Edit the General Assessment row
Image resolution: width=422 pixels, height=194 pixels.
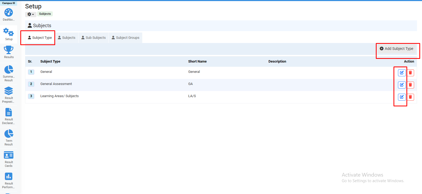[x=402, y=85]
